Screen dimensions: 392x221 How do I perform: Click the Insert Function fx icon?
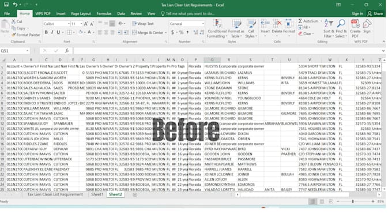(x=67, y=51)
